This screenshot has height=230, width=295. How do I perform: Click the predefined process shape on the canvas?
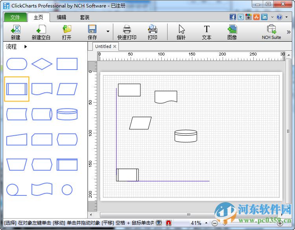(x=127, y=175)
